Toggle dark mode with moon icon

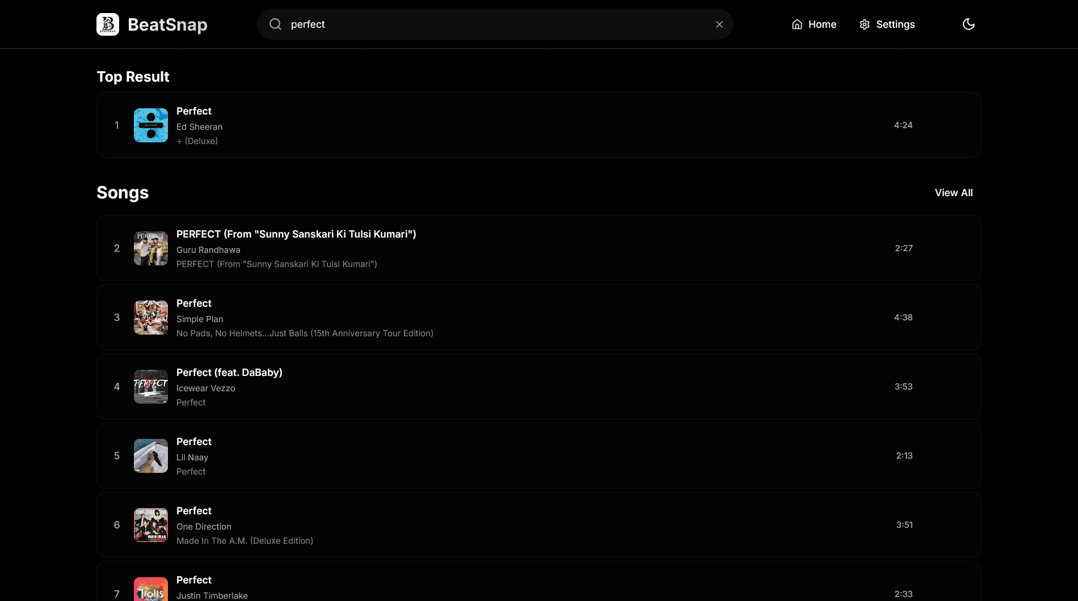point(968,24)
